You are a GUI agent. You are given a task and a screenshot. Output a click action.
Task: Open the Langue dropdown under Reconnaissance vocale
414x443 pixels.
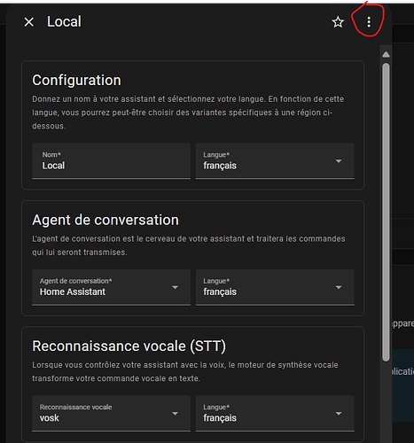275,414
